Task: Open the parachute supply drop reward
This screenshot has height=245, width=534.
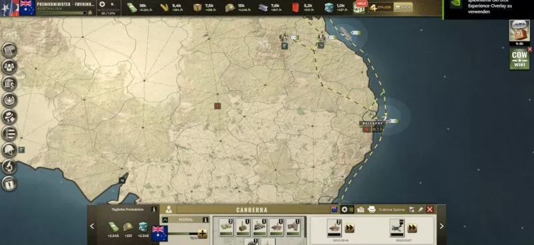Action: pyautogui.click(x=519, y=30)
